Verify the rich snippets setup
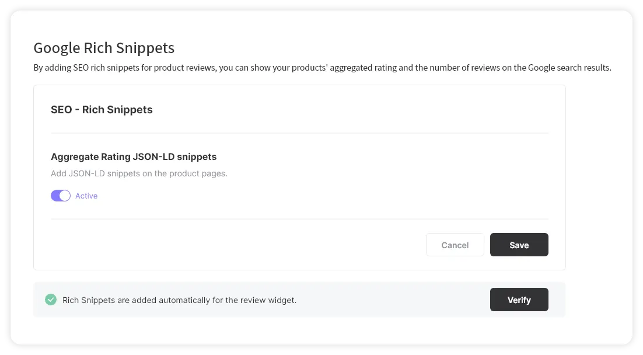 (519, 300)
